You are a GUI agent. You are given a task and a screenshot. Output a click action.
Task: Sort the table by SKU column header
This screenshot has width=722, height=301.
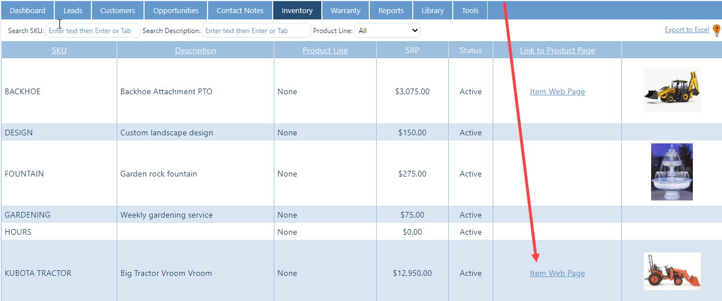click(59, 50)
